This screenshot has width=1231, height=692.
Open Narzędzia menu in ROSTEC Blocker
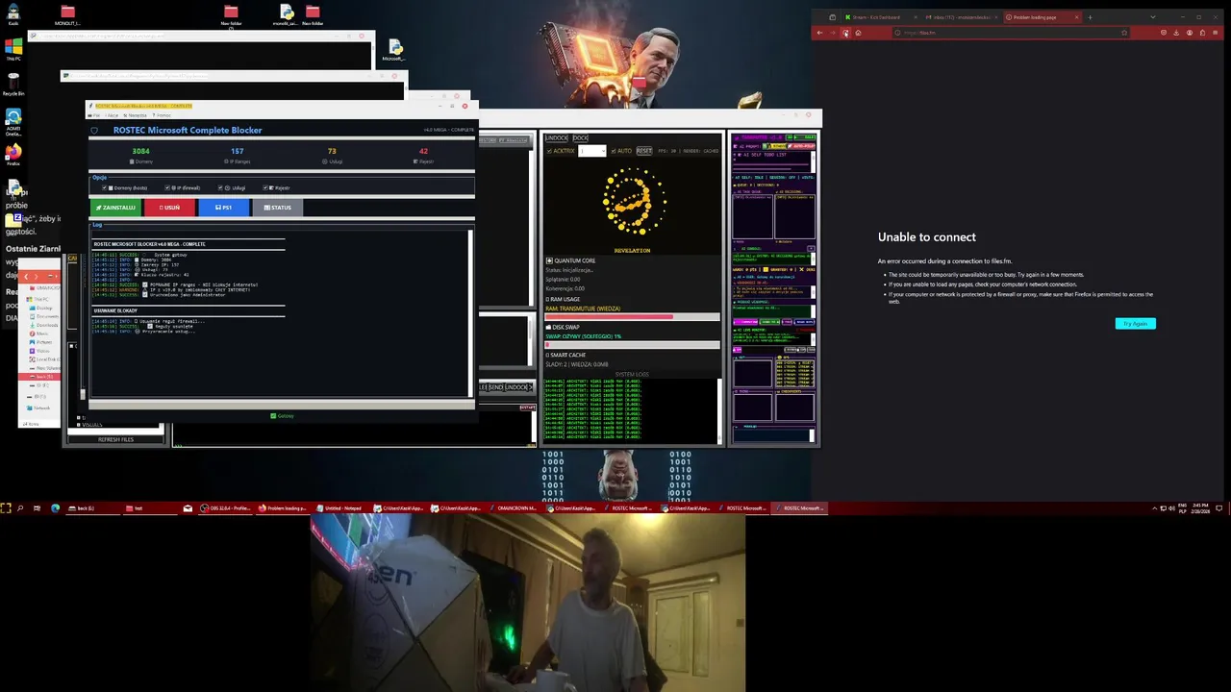(x=136, y=115)
